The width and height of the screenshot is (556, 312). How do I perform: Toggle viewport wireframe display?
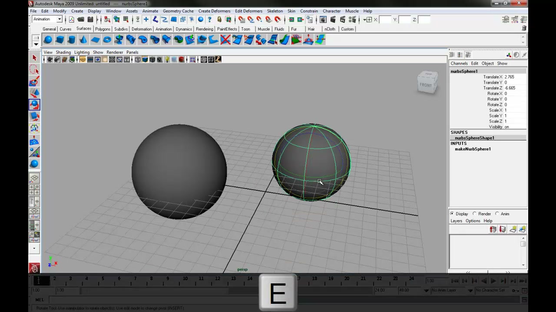pyautogui.click(x=138, y=59)
